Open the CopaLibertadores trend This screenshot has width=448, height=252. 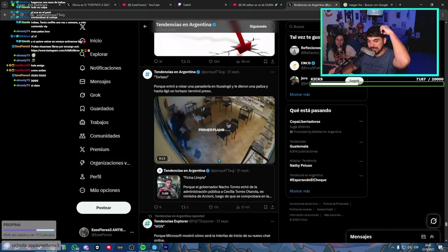click(305, 122)
